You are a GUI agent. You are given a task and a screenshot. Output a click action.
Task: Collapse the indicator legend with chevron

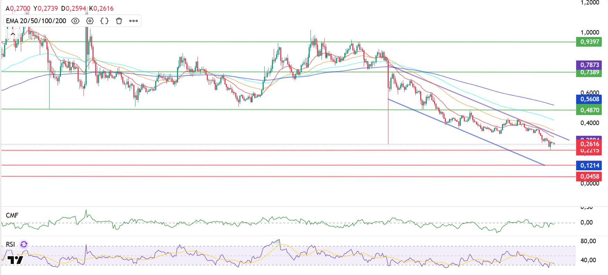(13, 34)
